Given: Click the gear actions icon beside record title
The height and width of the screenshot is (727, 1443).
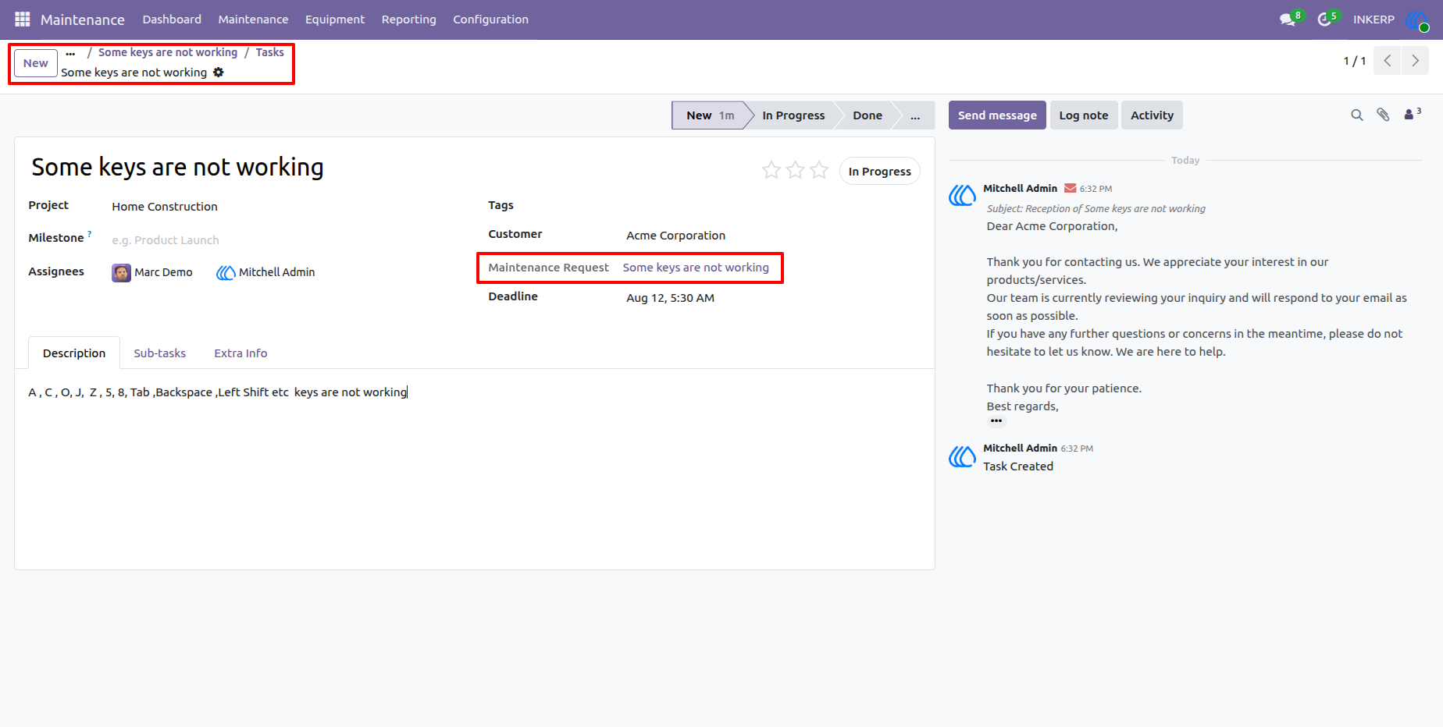Looking at the screenshot, I should [219, 72].
